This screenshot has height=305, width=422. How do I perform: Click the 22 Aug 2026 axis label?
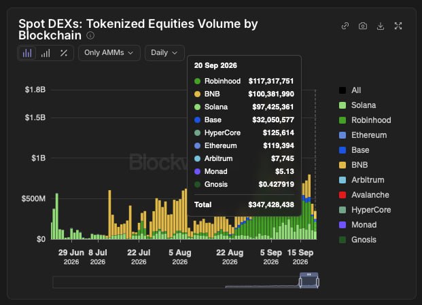click(230, 257)
